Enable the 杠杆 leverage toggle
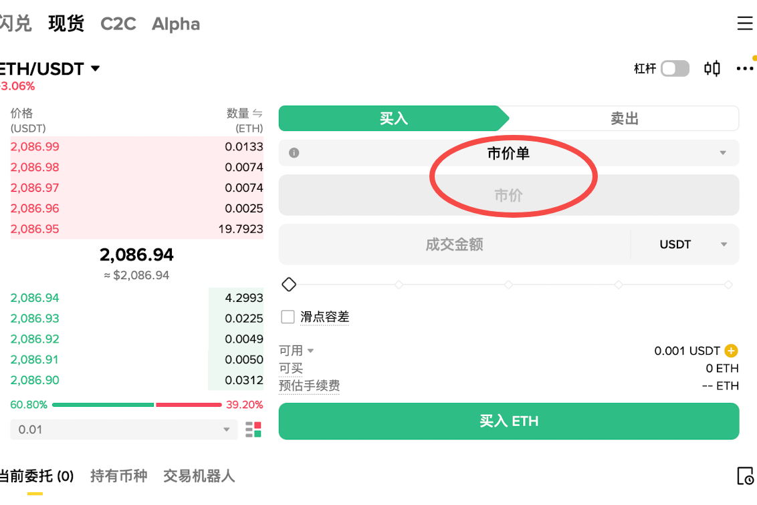757x505 pixels. pyautogui.click(x=675, y=68)
